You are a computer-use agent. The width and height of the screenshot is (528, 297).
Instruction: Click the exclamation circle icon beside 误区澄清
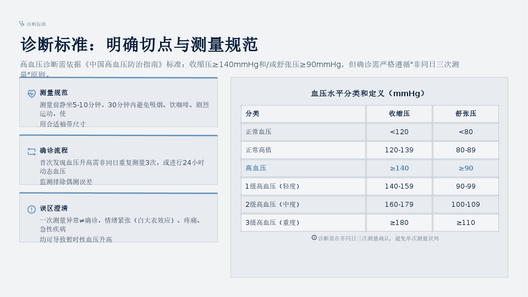[32, 210]
